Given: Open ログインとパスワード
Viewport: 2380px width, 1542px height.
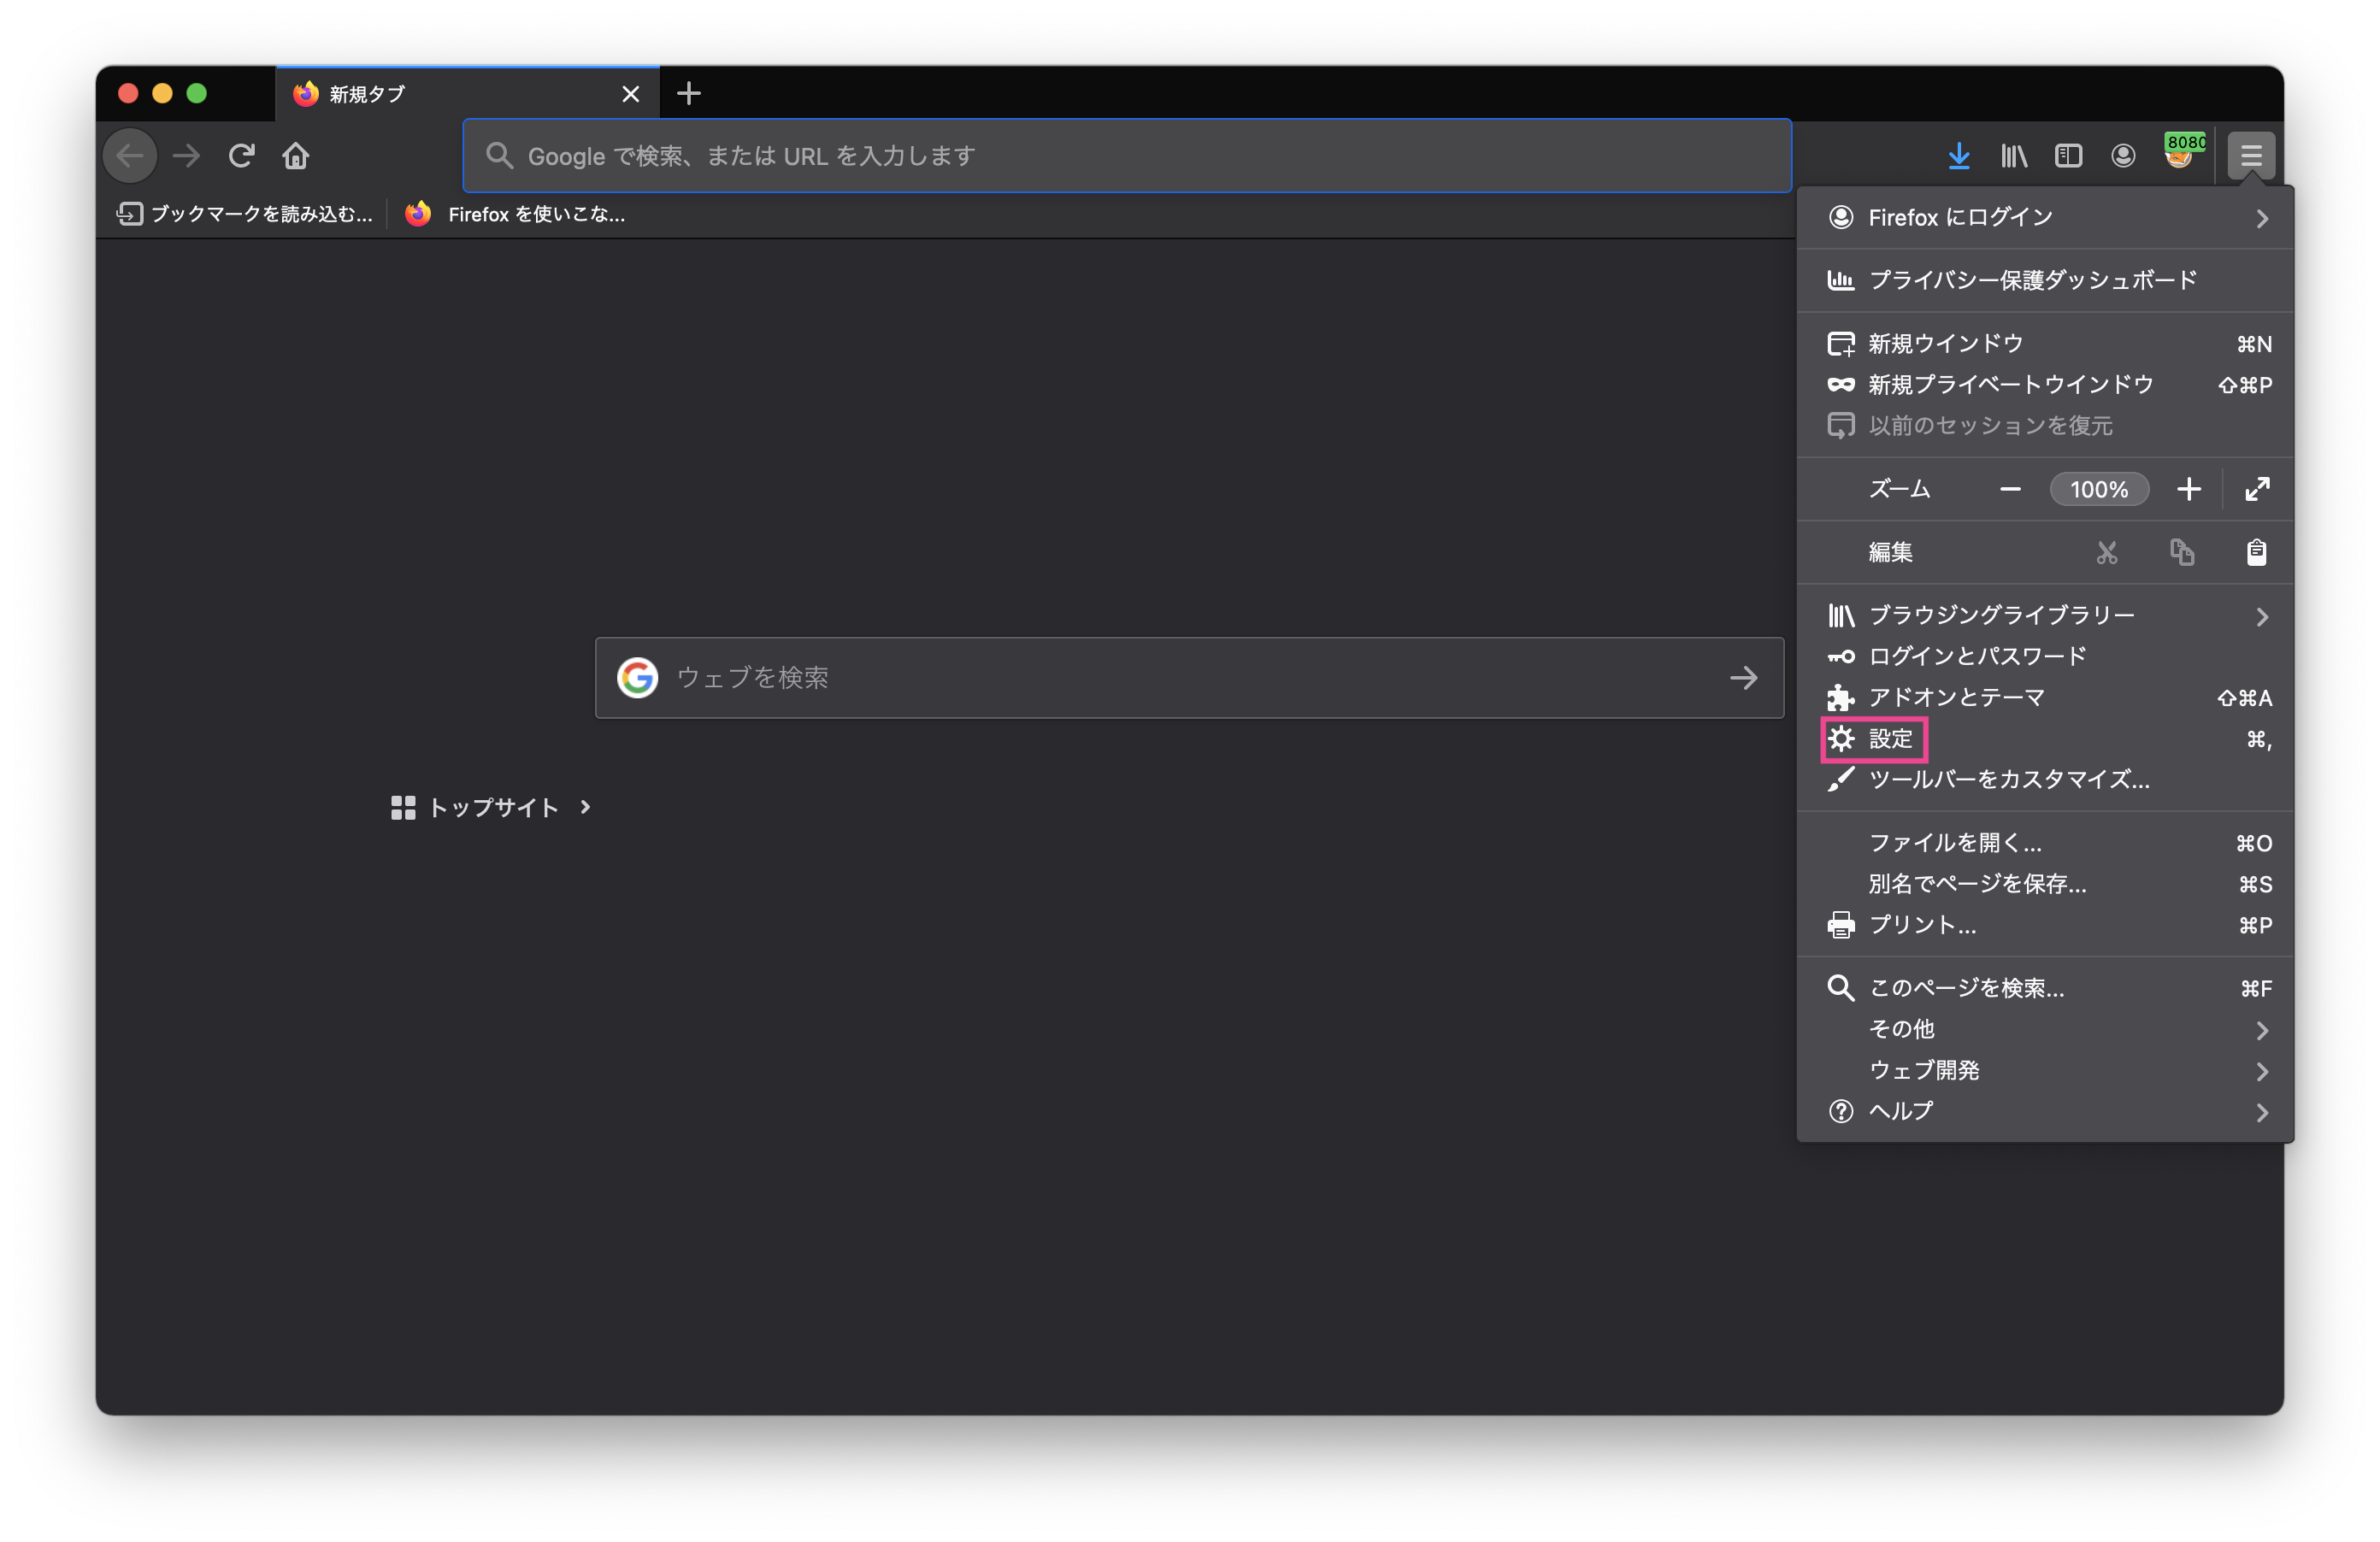Looking at the screenshot, I should coord(2045,656).
